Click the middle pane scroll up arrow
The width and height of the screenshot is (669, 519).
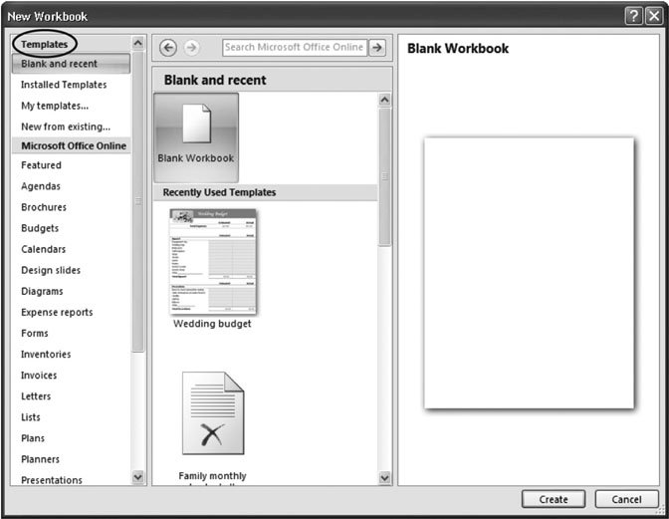(385, 101)
